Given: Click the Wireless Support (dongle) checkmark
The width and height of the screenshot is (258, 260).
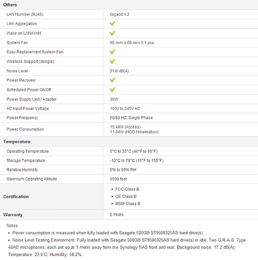Looking at the screenshot, I should pyautogui.click(x=112, y=61).
